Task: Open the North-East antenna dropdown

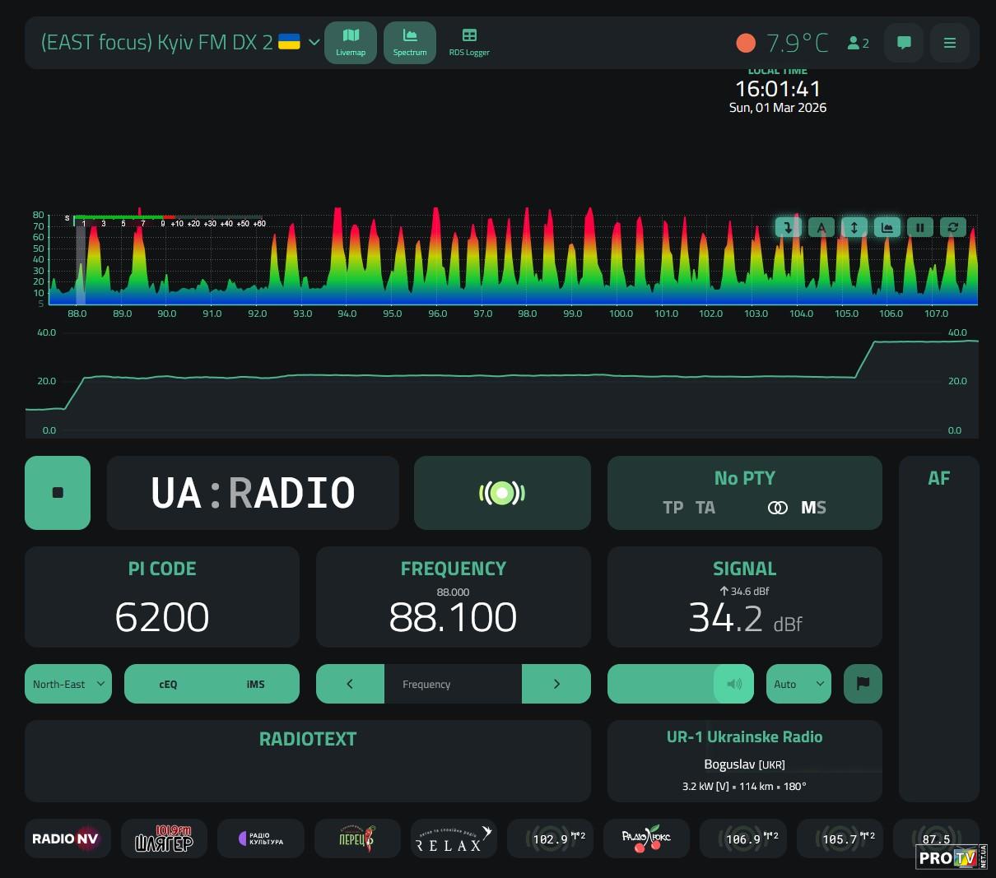Action: 68,684
